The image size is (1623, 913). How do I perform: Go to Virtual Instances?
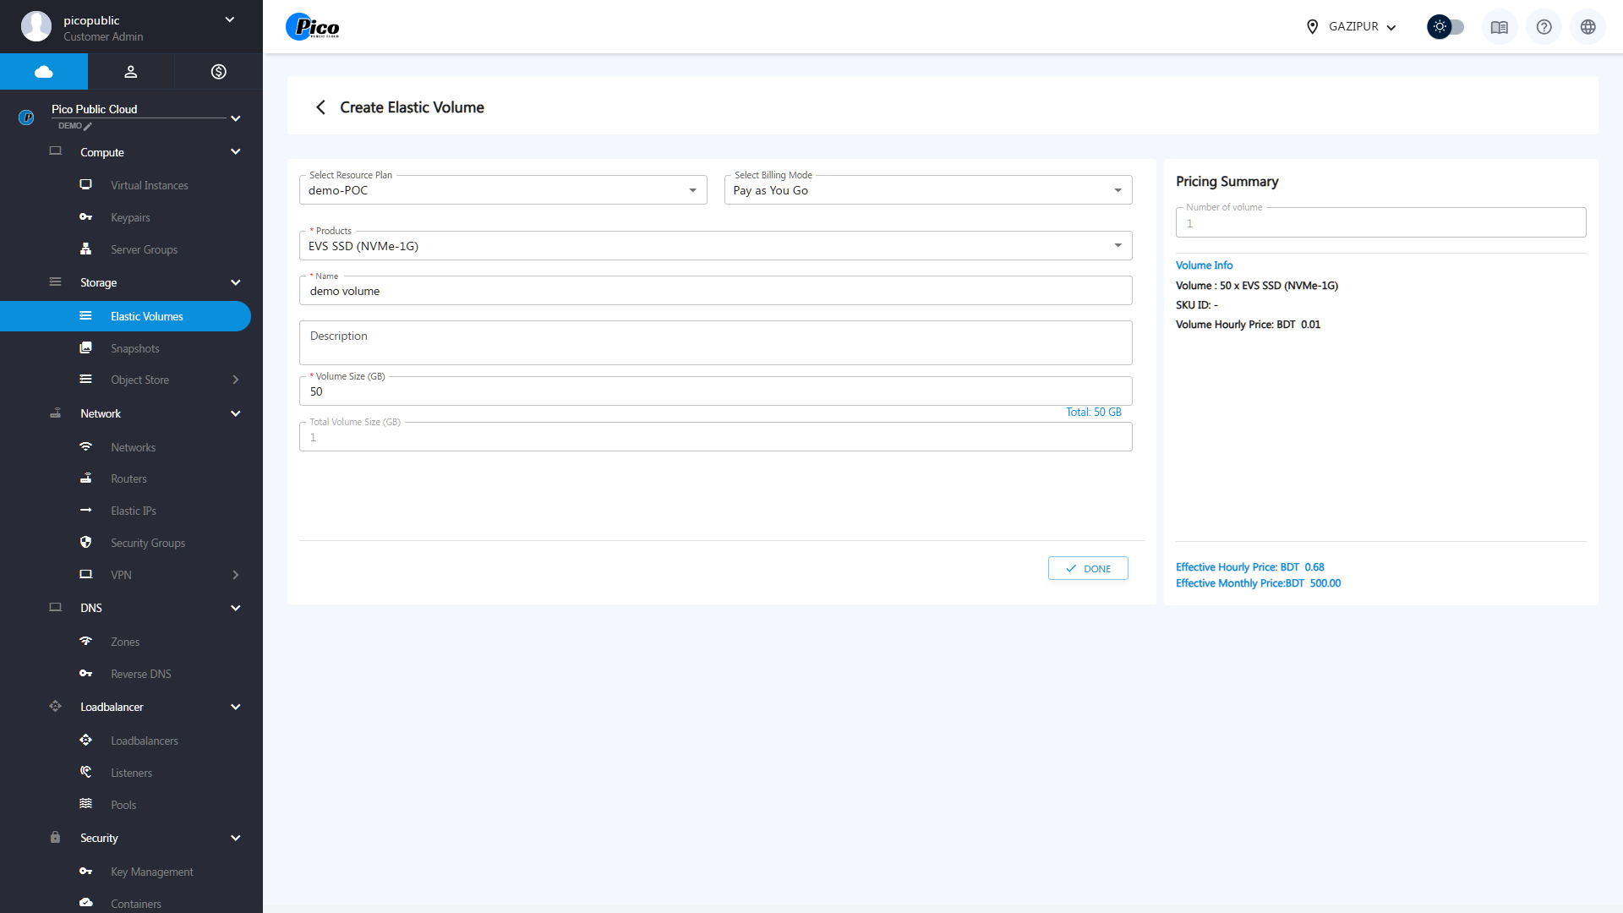click(149, 185)
